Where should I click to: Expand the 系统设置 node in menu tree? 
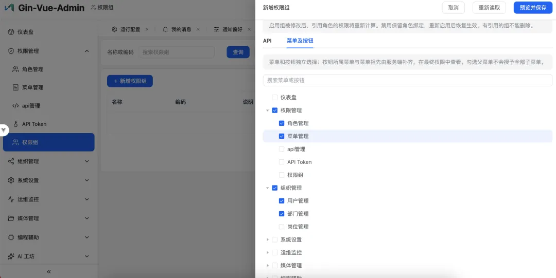click(268, 240)
